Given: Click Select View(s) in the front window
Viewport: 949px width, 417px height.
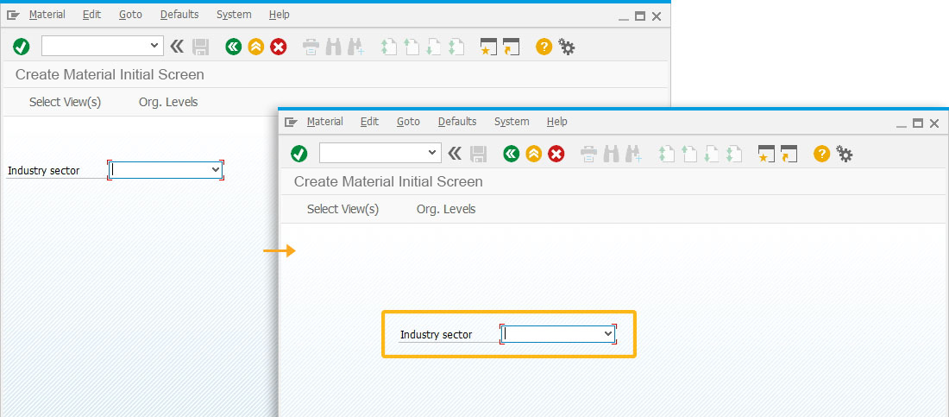Looking at the screenshot, I should point(343,209).
